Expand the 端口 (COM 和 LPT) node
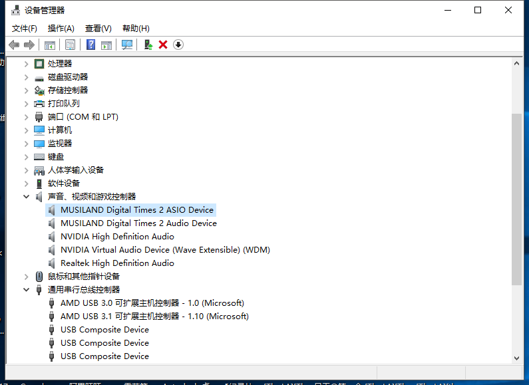 click(27, 117)
